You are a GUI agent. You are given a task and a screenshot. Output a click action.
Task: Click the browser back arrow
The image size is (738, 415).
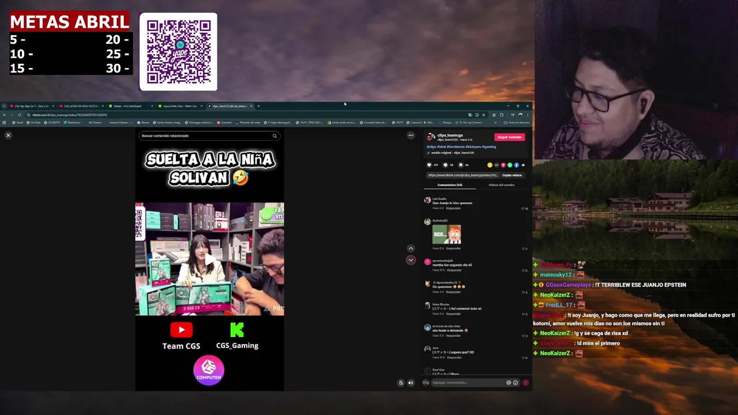pos(5,115)
